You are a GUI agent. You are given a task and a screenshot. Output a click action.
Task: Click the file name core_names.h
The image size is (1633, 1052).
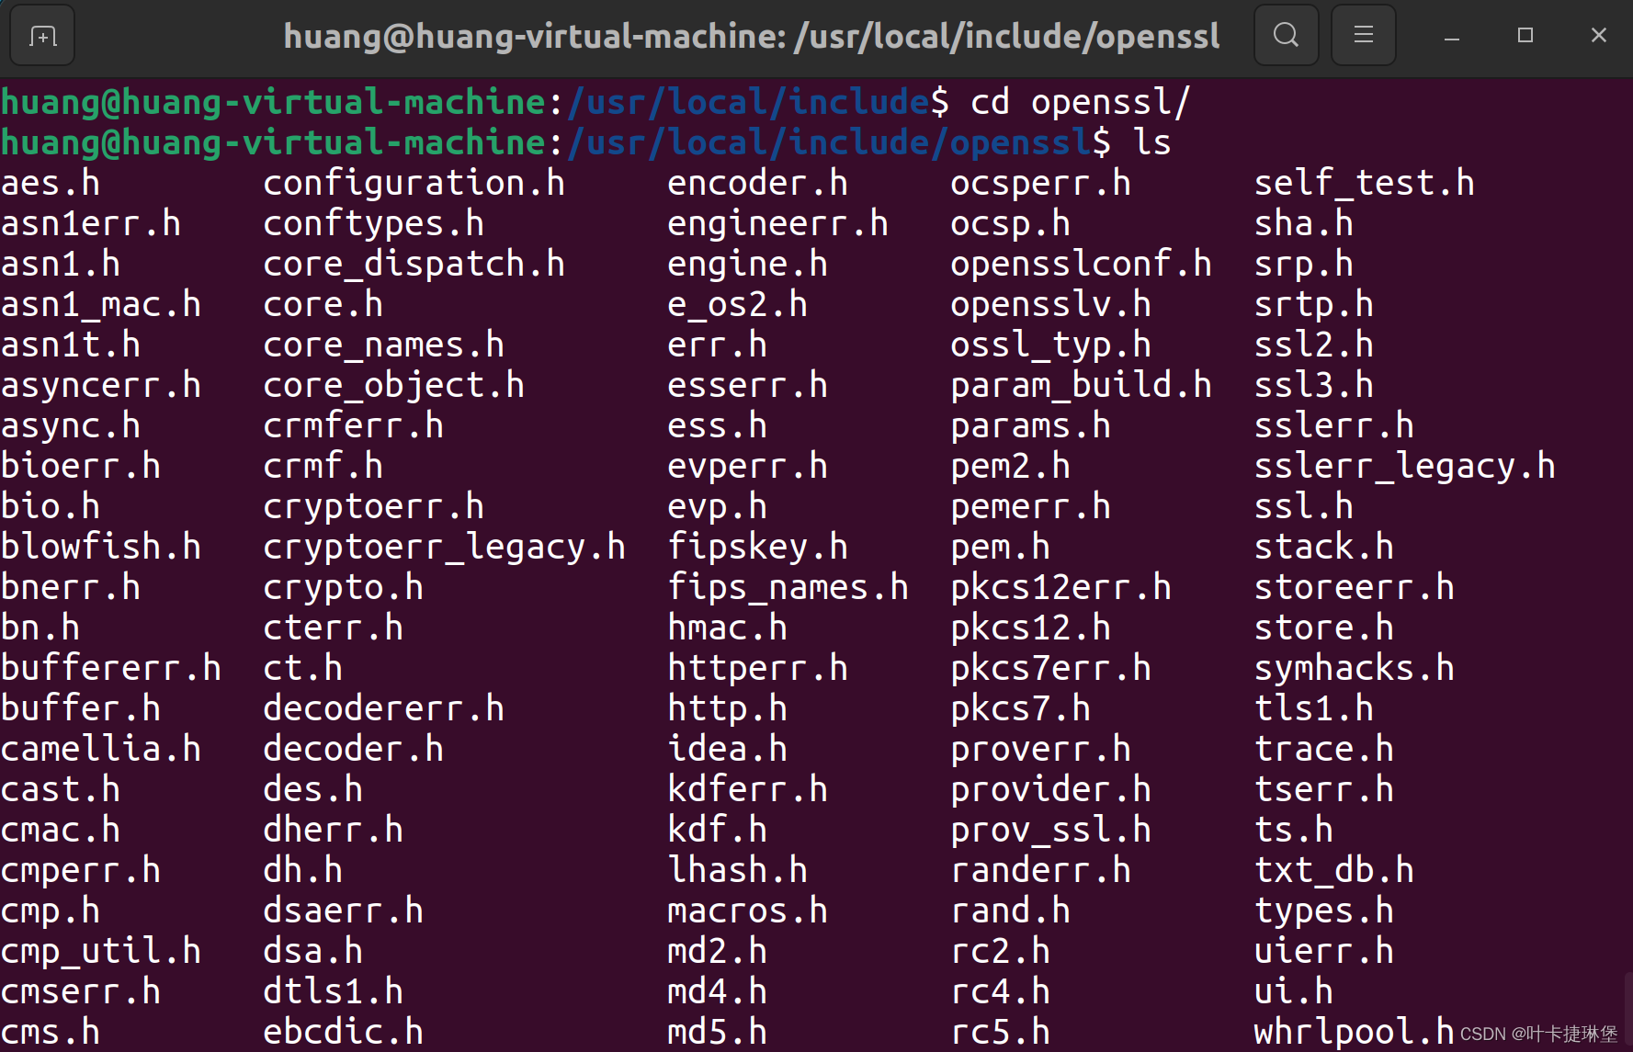pos(384,345)
